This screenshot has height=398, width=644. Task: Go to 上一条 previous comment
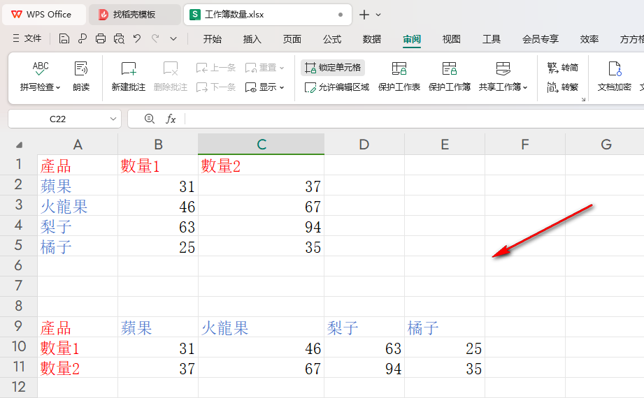[x=216, y=68]
